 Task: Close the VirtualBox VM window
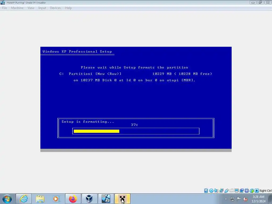(268, 2)
